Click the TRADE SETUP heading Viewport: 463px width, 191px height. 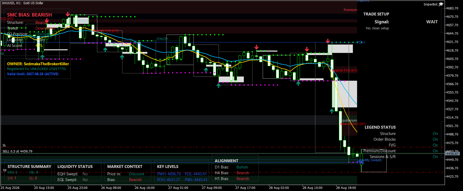pyautogui.click(x=376, y=14)
